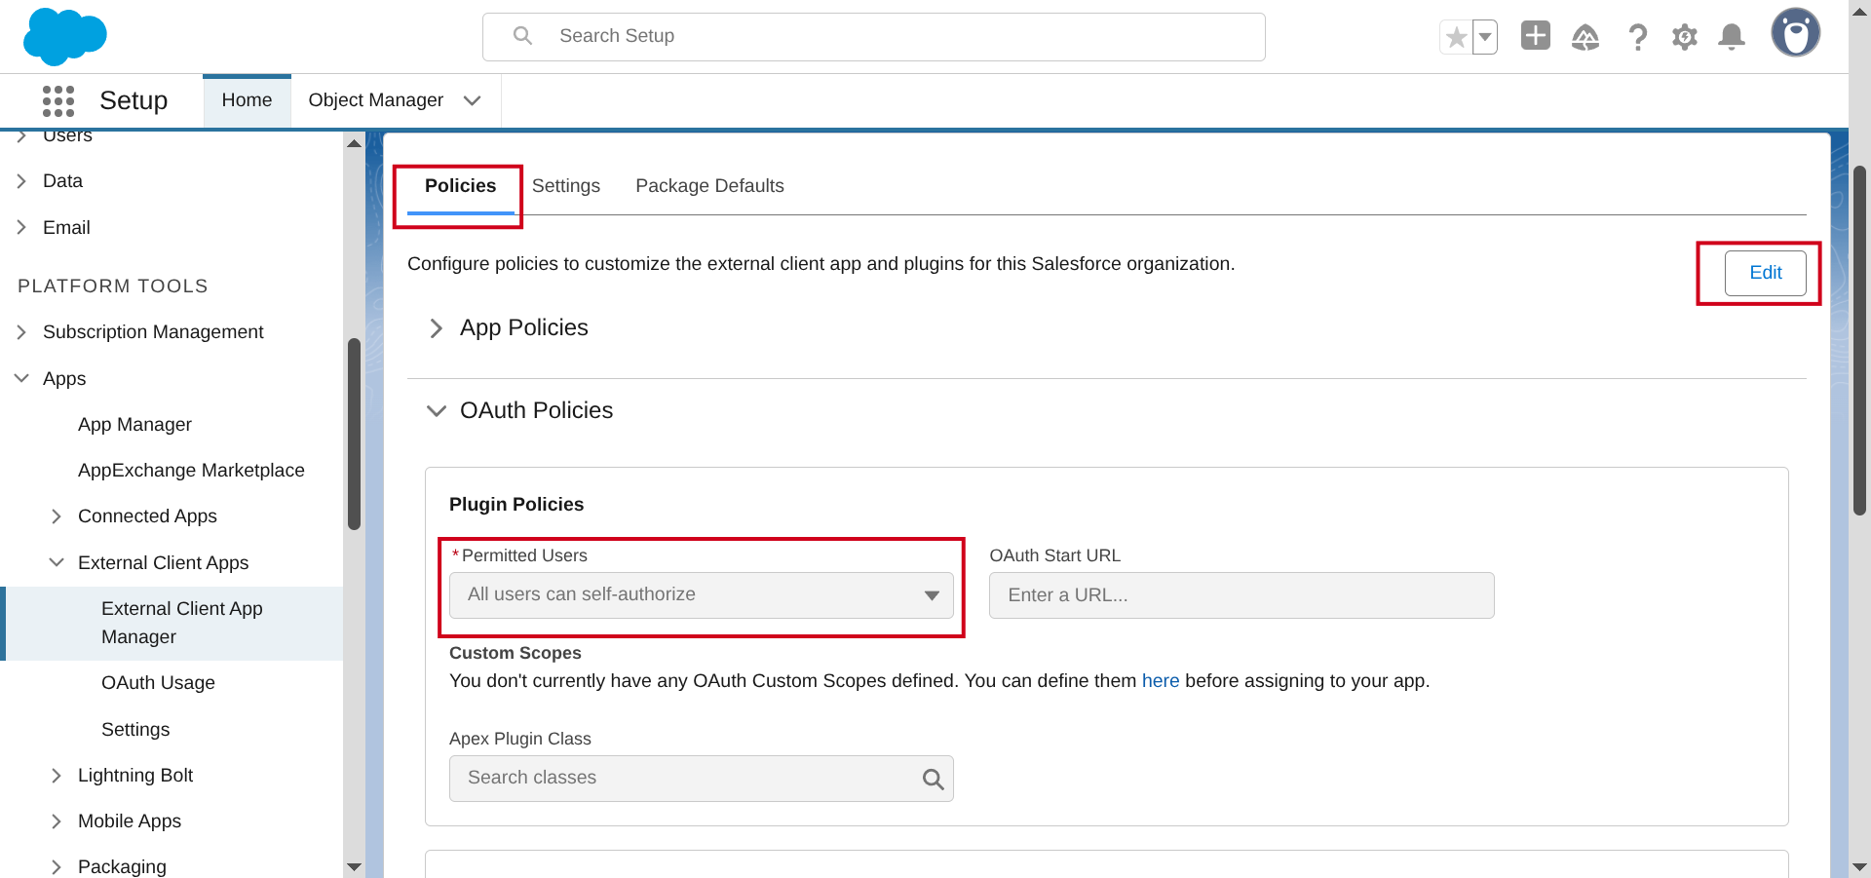Screen dimensions: 1871x878
Task: Click the Email label in sidebar
Action: coord(66,227)
